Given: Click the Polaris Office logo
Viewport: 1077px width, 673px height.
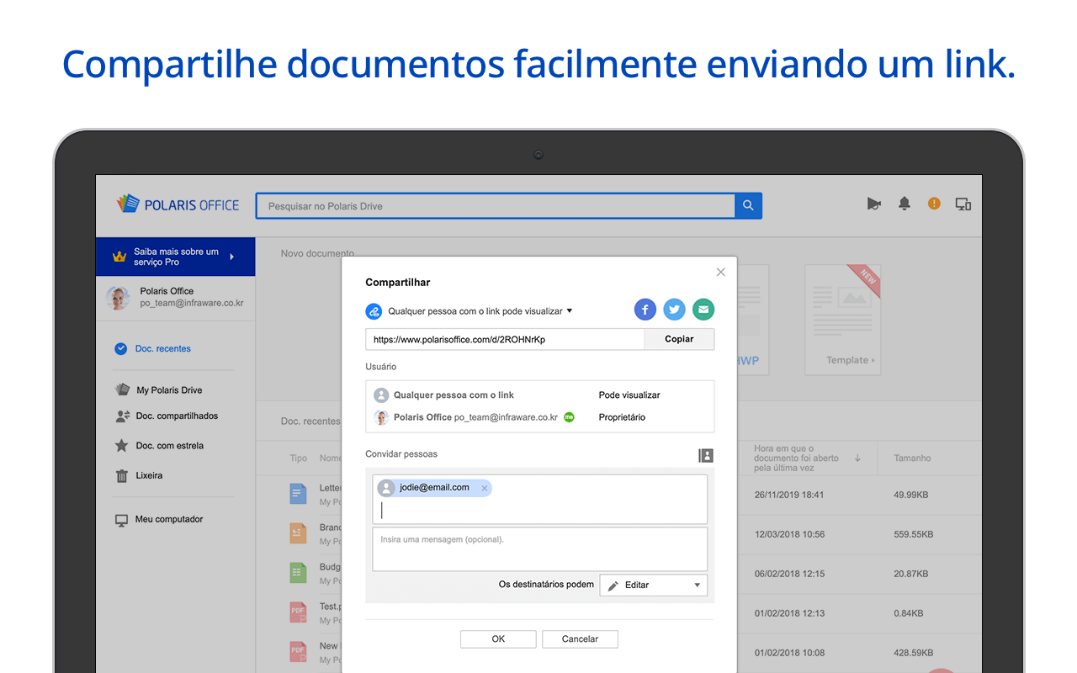Looking at the screenshot, I should point(178,204).
